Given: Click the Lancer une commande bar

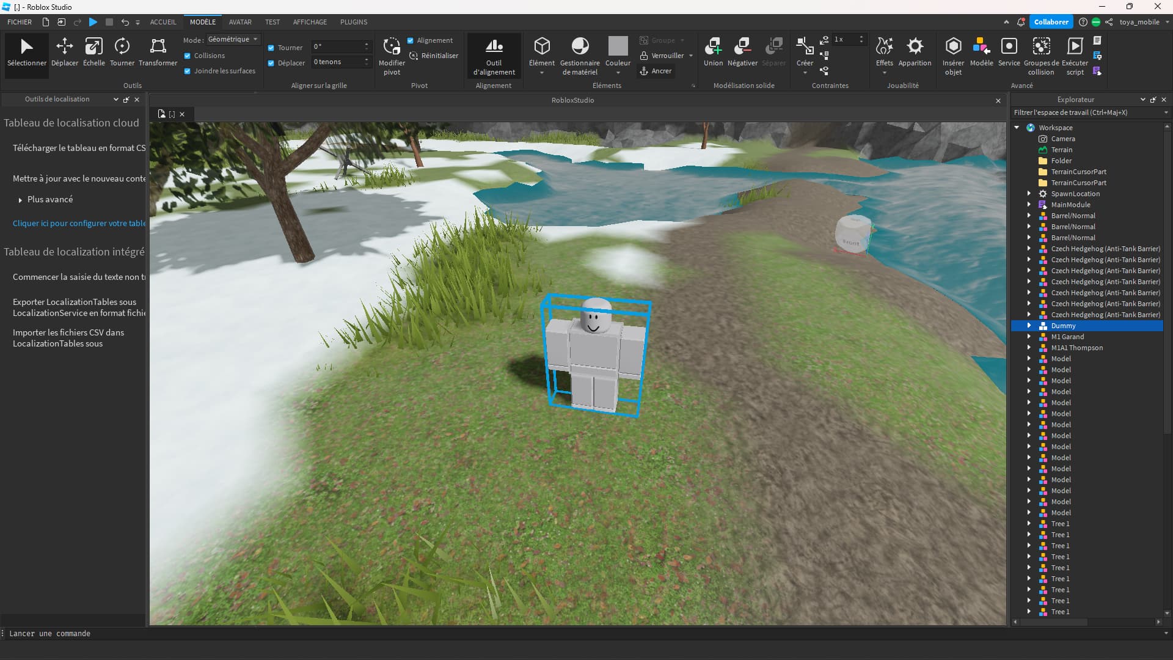Looking at the screenshot, I should coord(583,634).
